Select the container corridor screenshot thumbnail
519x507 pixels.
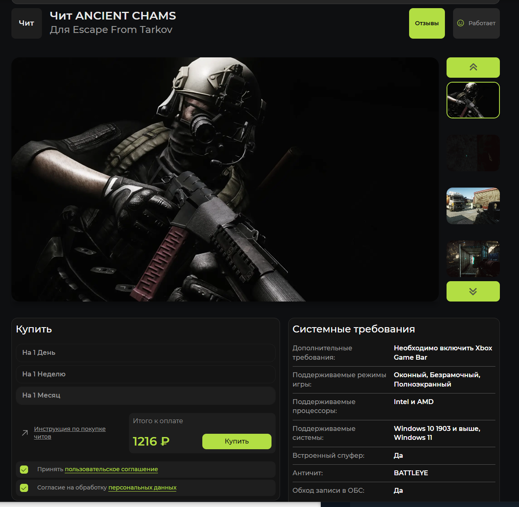pos(473,259)
